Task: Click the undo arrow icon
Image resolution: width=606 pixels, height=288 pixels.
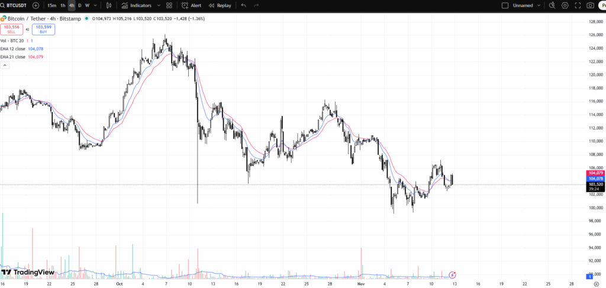Action: (244, 5)
